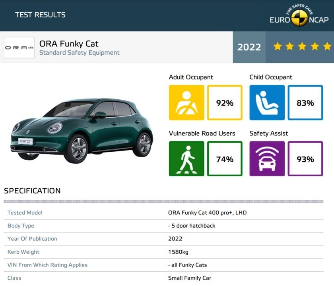This screenshot has height=286, width=334.
Task: Click the Euro NCAP logo
Action: pos(299,15)
